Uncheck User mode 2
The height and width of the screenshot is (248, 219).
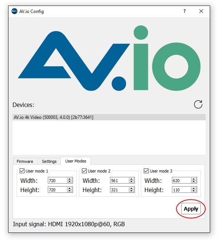click(84, 171)
